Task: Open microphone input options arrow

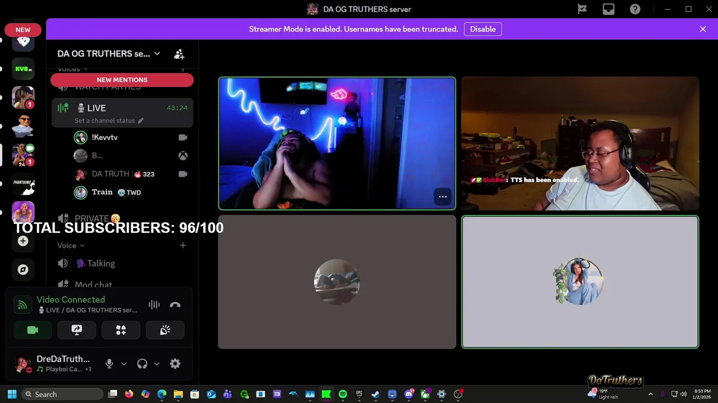Action: click(x=124, y=364)
